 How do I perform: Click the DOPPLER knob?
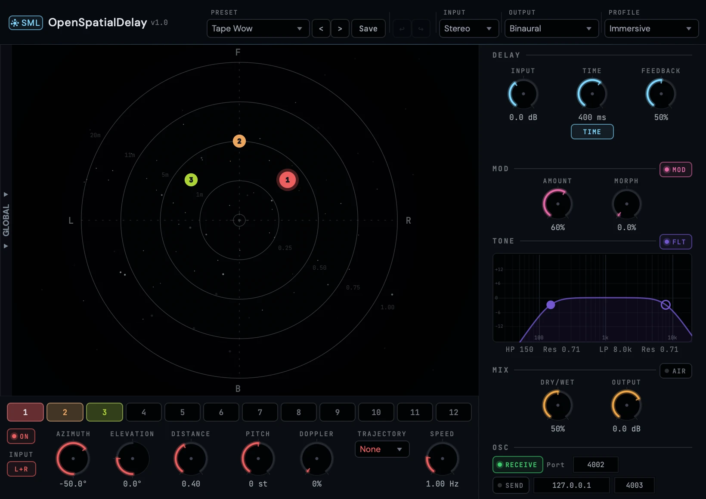click(316, 459)
